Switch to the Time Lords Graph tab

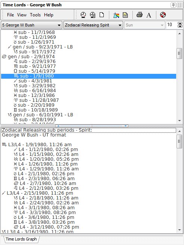coord(21,239)
